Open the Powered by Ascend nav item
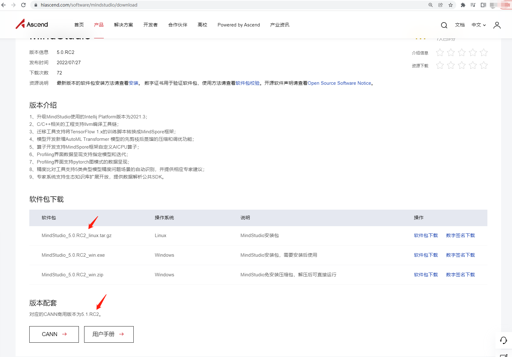512x357 pixels. (239, 25)
